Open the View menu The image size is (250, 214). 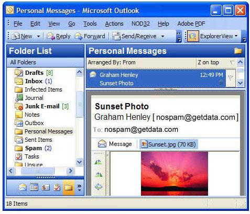pyautogui.click(x=54, y=24)
